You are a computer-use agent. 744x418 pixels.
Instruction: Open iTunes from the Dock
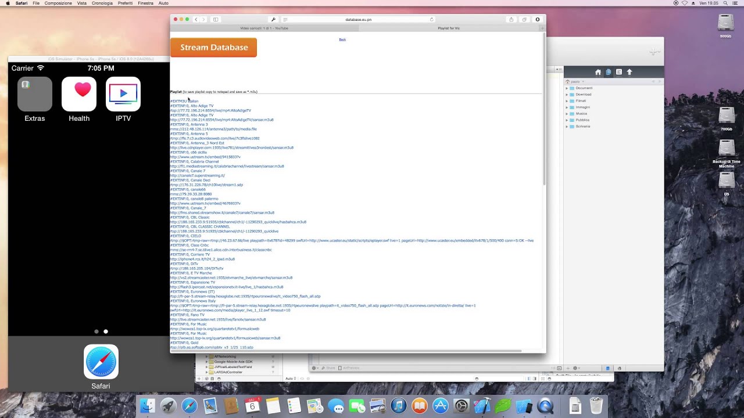[x=398, y=406]
